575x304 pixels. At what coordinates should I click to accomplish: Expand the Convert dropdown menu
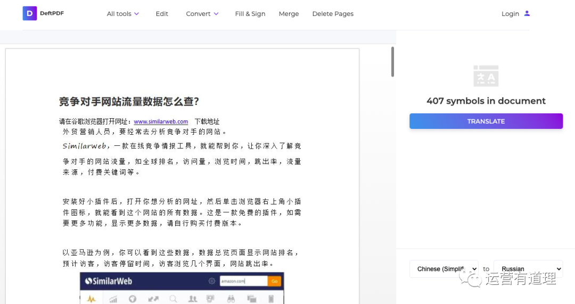click(x=202, y=14)
